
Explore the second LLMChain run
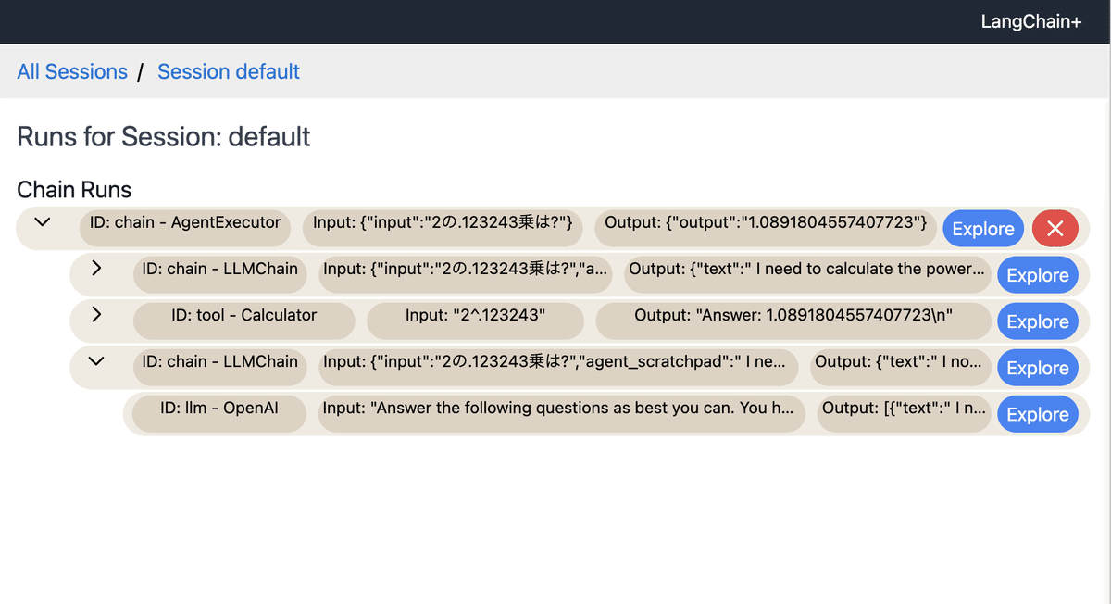coord(1038,368)
